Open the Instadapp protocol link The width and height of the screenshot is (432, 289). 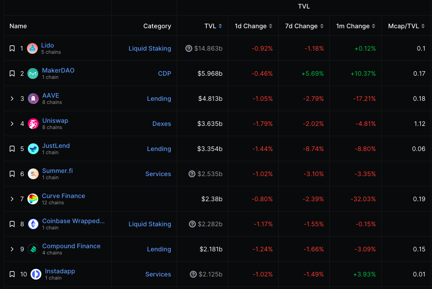pyautogui.click(x=60, y=271)
